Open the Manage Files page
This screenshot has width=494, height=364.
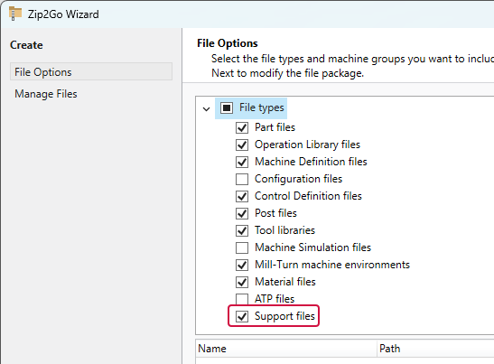pyautogui.click(x=46, y=94)
